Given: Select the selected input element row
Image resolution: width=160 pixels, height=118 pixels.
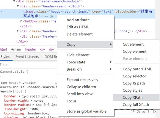Looking at the screenshot, I should [77, 14].
